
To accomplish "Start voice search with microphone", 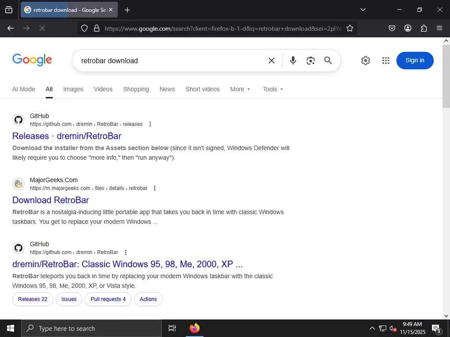I will (x=293, y=61).
